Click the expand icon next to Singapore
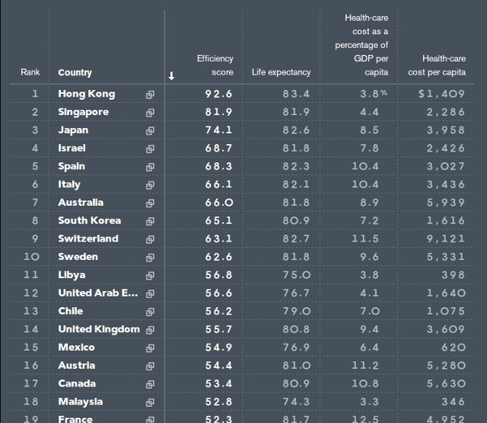This screenshot has height=423, width=487. pos(150,113)
